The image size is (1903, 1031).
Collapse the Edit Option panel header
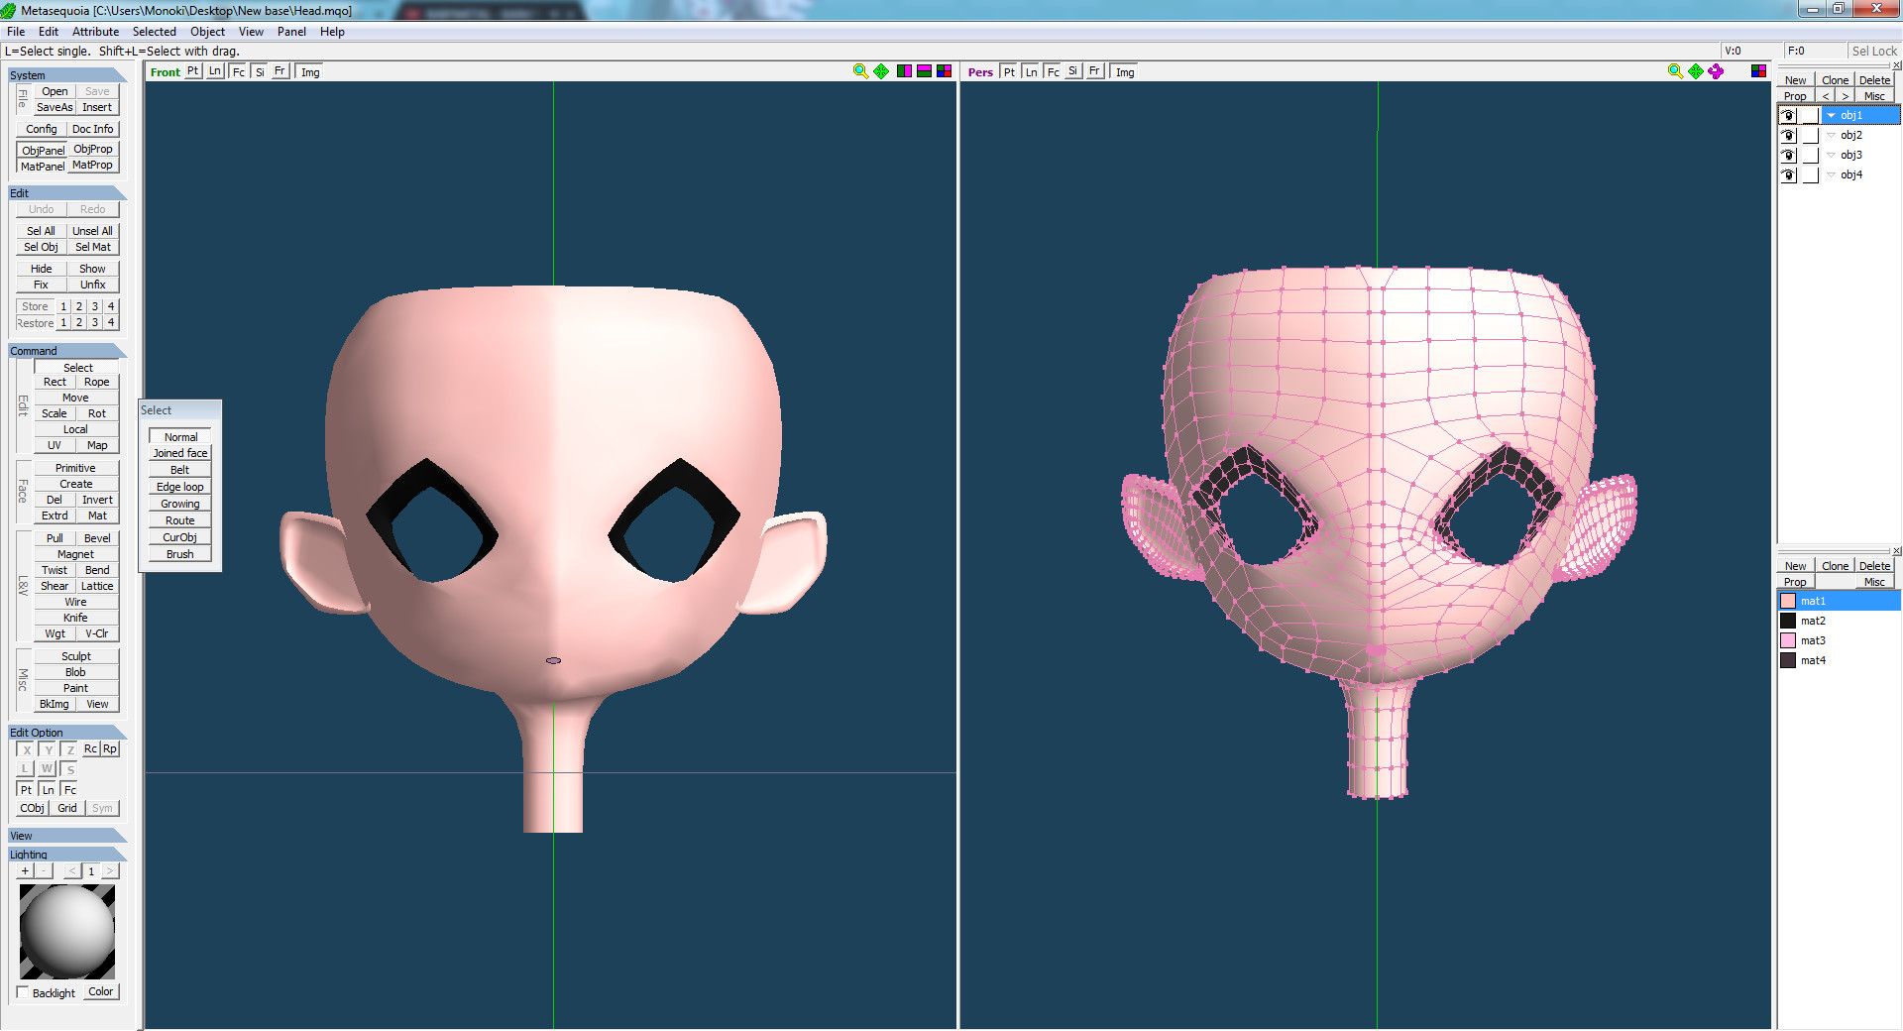click(37, 732)
